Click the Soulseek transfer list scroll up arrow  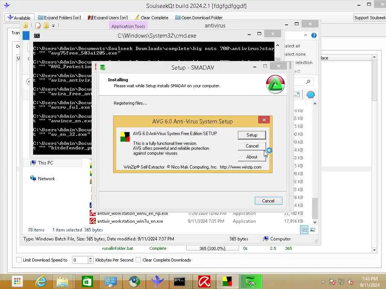coord(374,57)
